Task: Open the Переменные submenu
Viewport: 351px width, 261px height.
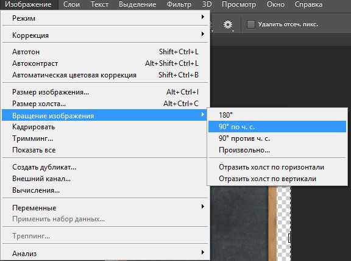Action: coord(106,208)
